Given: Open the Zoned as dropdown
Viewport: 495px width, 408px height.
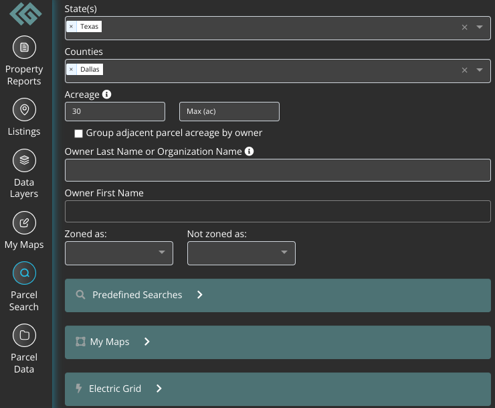Looking at the screenshot, I should (x=119, y=253).
